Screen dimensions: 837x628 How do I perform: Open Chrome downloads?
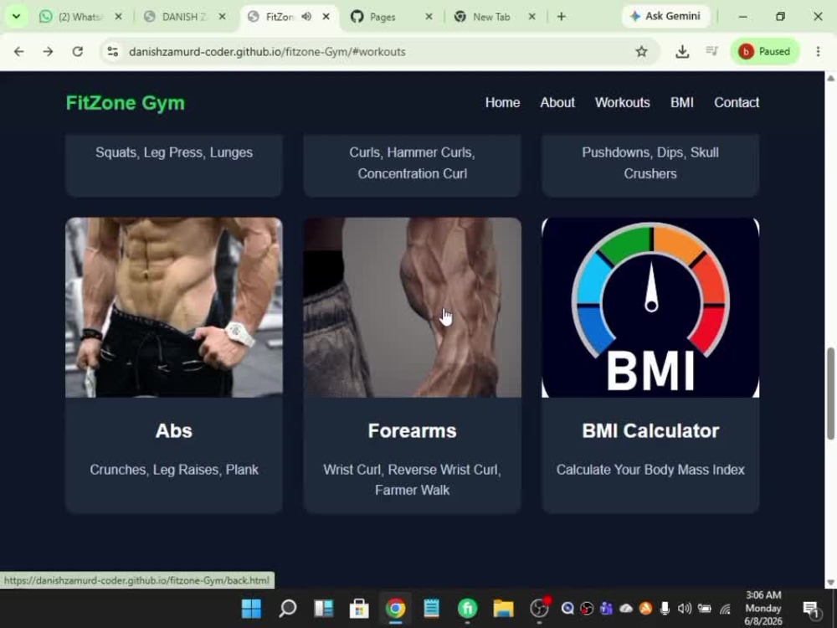click(681, 52)
